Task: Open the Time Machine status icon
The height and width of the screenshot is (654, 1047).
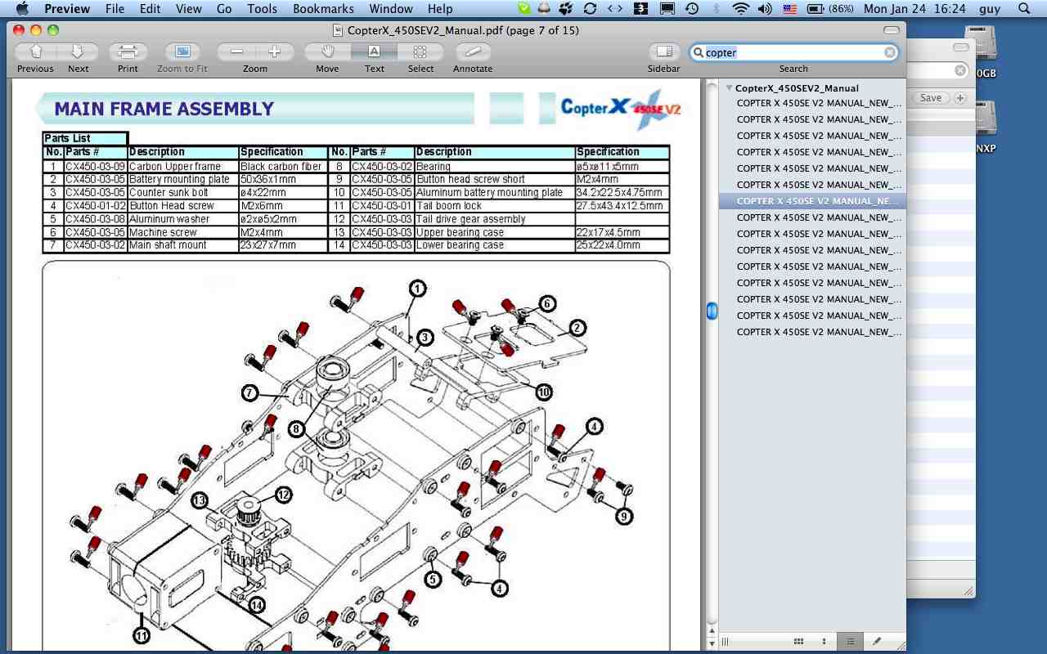Action: tap(692, 9)
